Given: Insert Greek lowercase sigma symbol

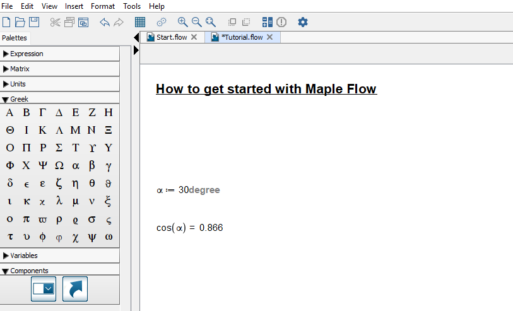Looking at the screenshot, I should [x=91, y=220].
